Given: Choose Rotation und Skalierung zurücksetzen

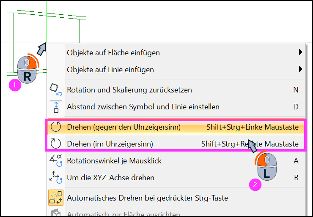Looking at the screenshot, I should point(129,90).
